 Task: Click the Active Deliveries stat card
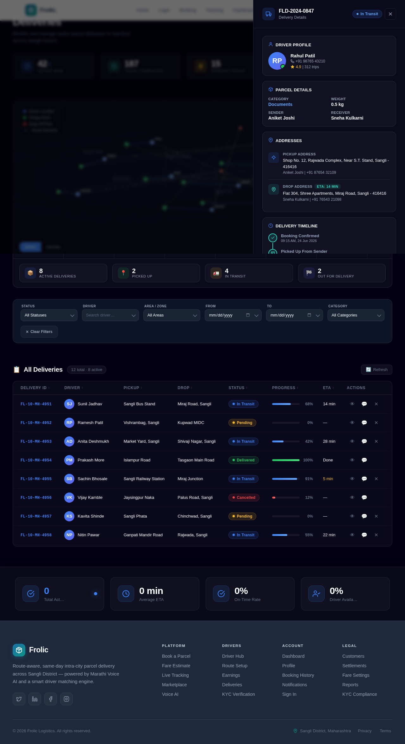(63, 273)
